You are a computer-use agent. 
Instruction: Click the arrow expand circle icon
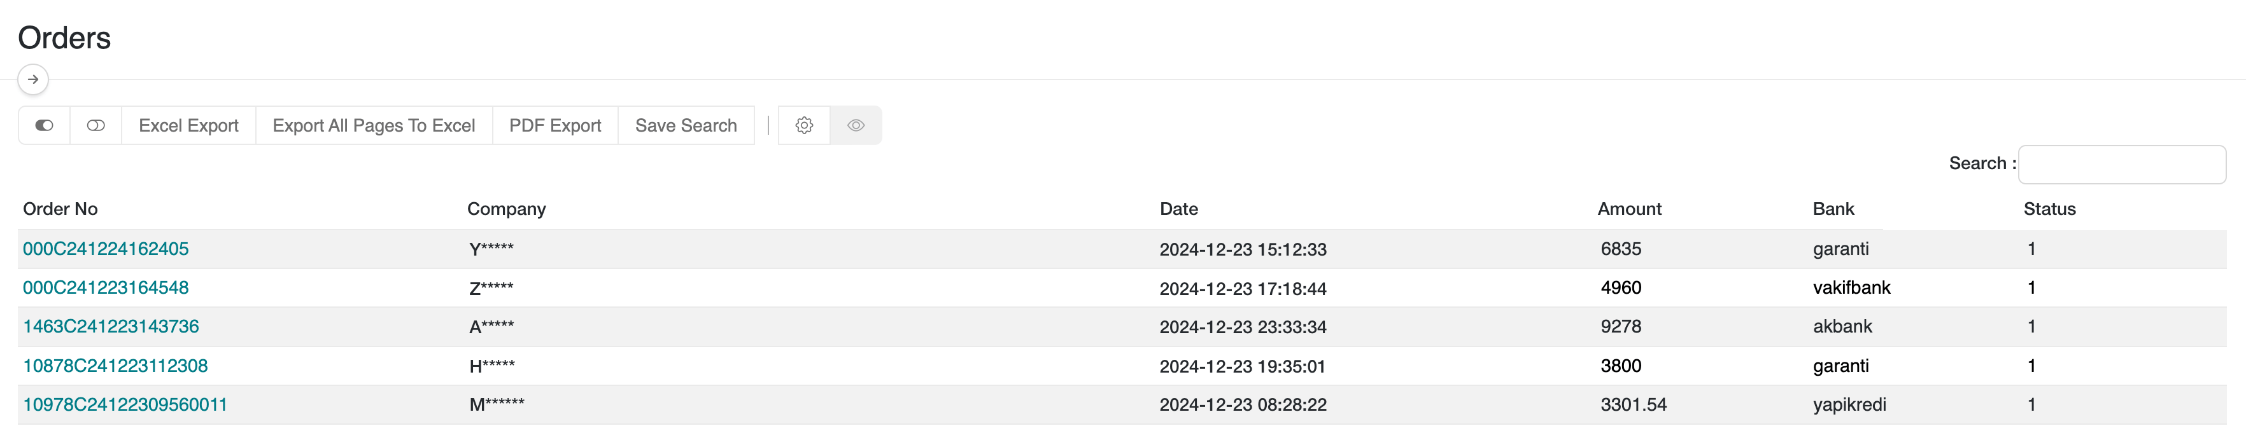click(x=33, y=79)
